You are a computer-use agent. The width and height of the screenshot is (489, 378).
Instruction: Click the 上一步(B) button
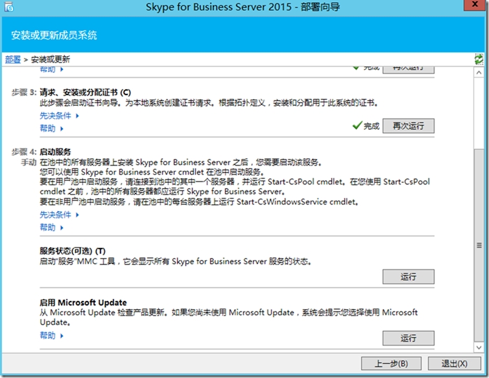[391, 363]
